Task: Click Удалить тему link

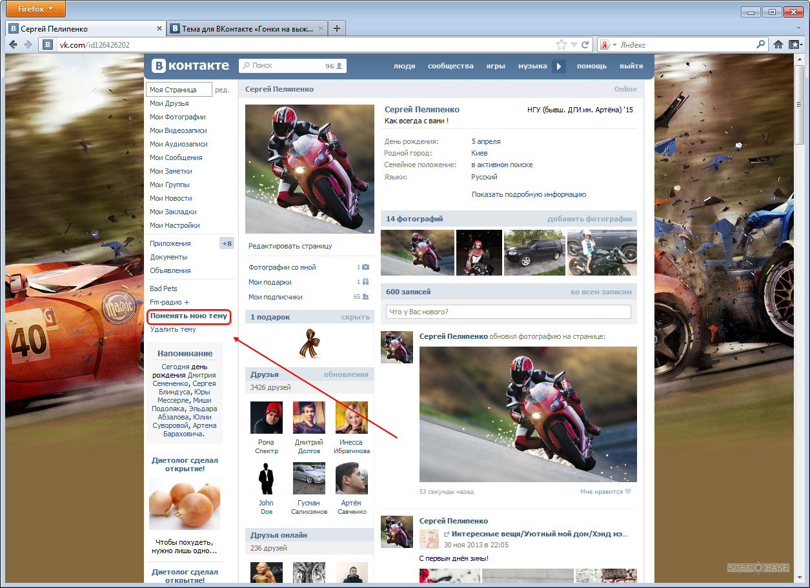Action: [172, 329]
